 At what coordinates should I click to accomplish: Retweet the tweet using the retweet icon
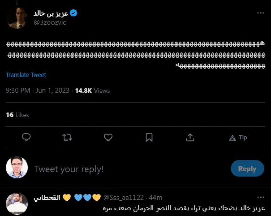click(x=67, y=137)
